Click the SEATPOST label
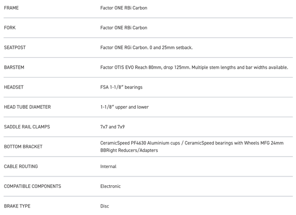Image resolution: width=296 pixels, height=215 pixels. pyautogui.click(x=15, y=47)
